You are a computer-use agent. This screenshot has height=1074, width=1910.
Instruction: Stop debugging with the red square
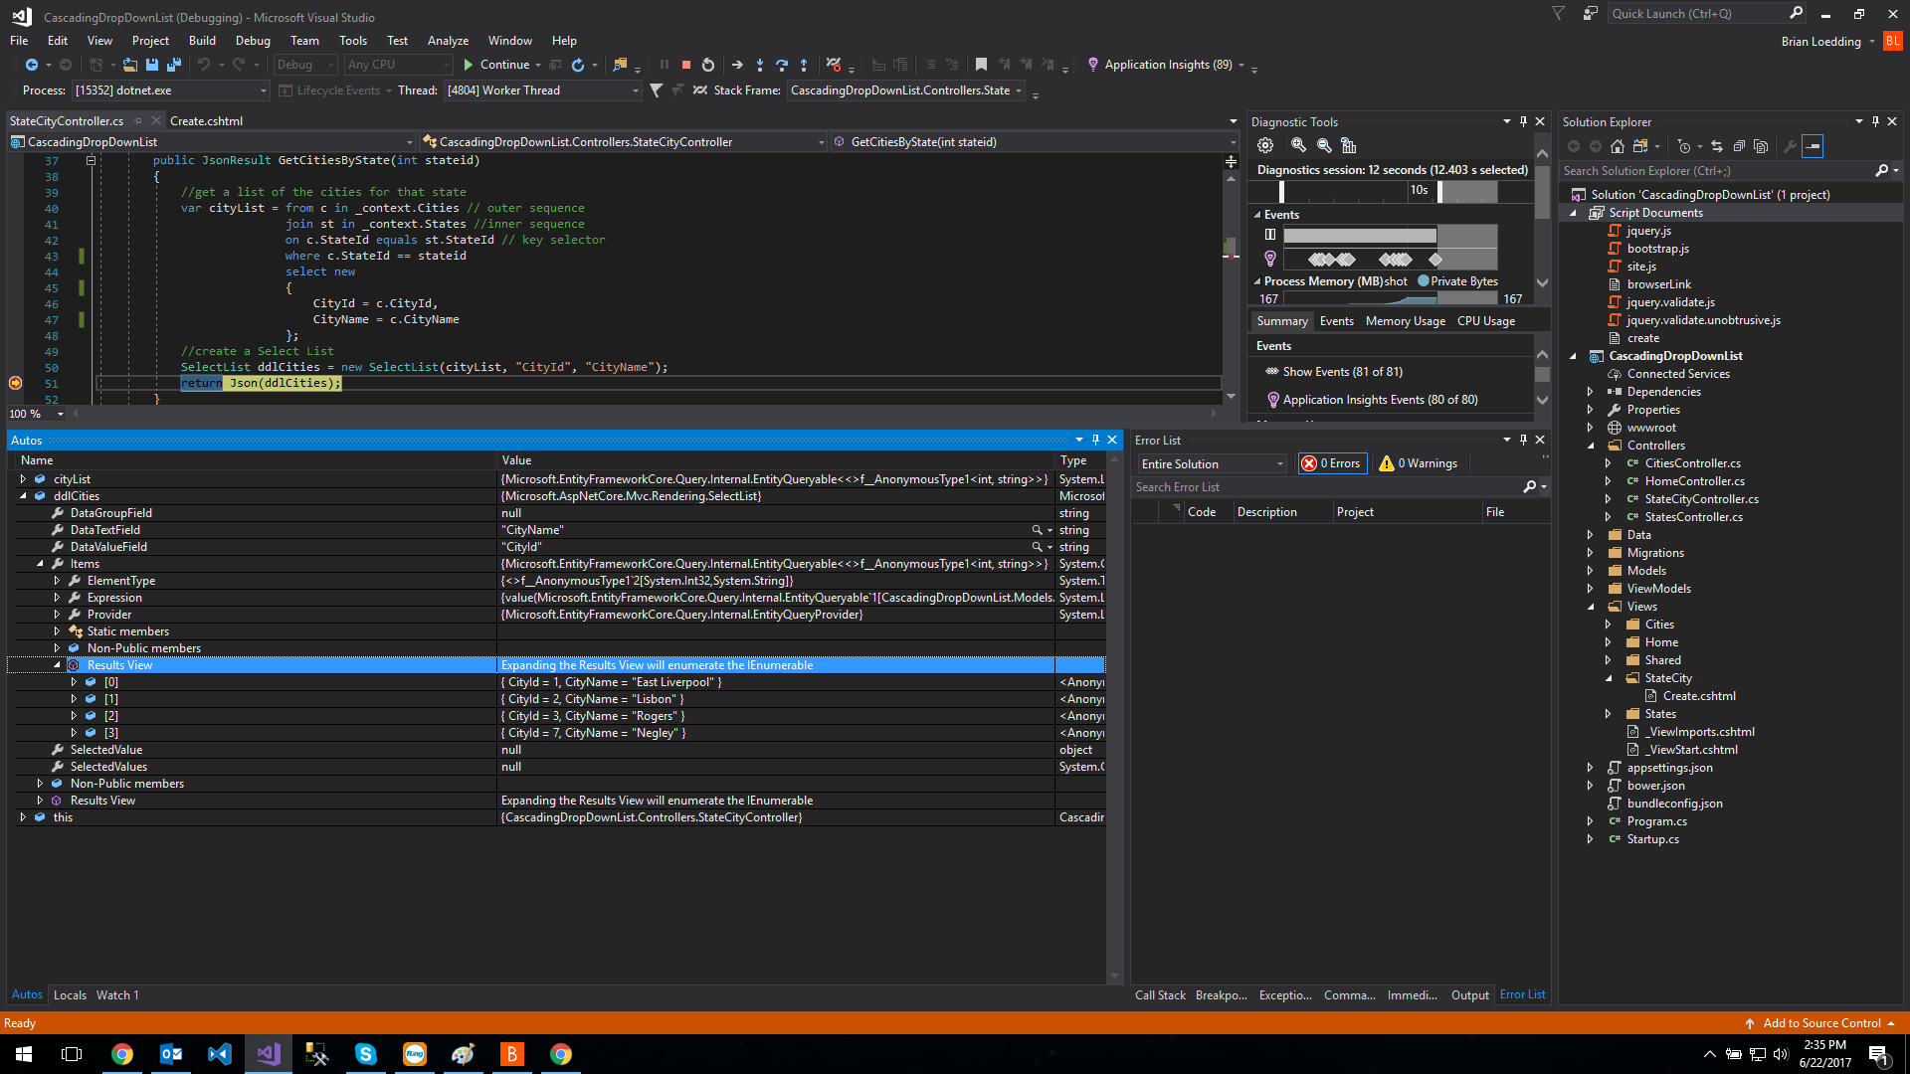685,65
